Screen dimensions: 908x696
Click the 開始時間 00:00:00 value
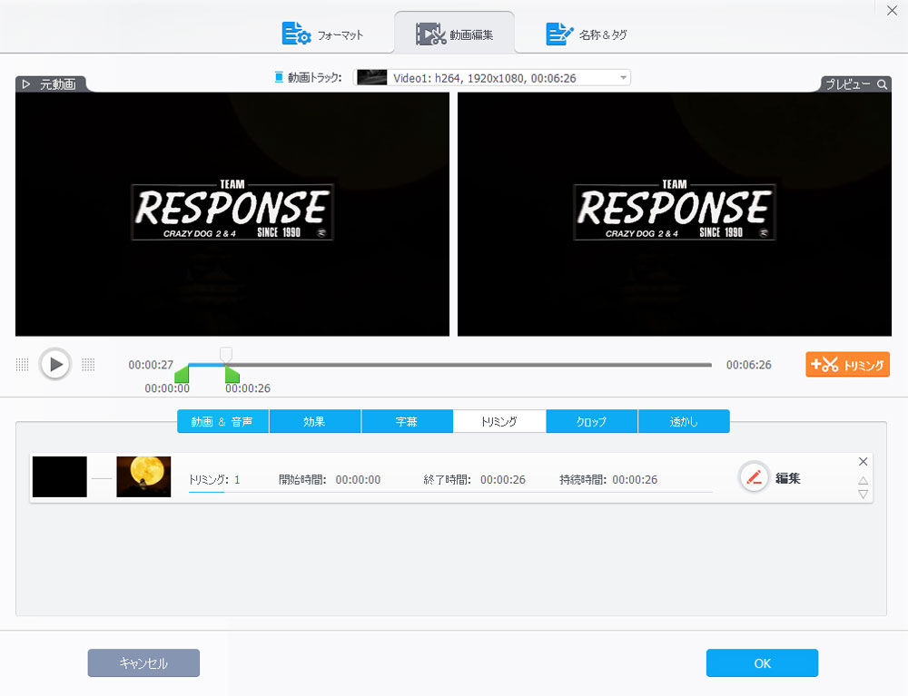(x=358, y=480)
